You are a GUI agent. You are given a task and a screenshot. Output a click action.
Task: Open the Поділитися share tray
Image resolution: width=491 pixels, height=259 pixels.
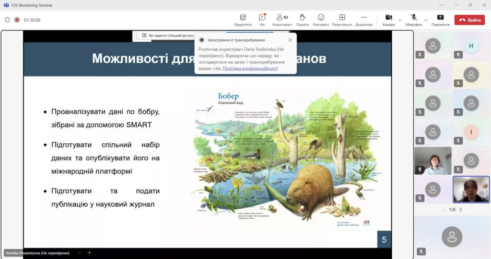440,20
